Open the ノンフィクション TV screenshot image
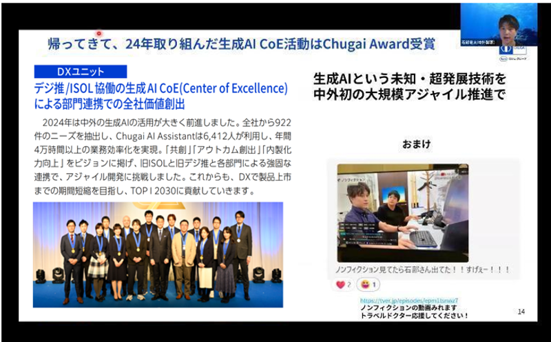This screenshot has height=342, width=551. pos(403,213)
